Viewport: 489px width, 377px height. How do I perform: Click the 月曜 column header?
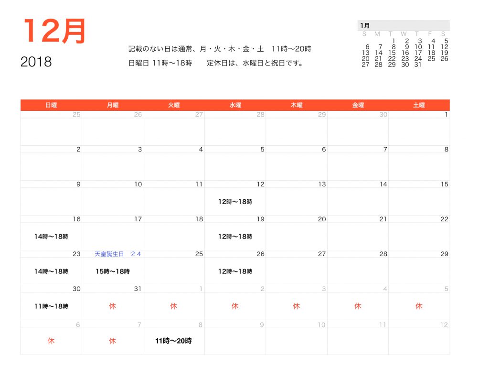pos(111,105)
